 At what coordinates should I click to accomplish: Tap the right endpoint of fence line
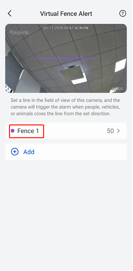point(96,59)
